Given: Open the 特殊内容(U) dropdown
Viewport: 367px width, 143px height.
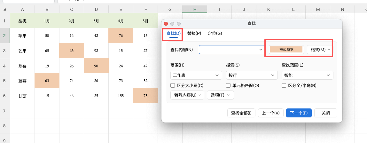Looking at the screenshot, I should [187, 95].
